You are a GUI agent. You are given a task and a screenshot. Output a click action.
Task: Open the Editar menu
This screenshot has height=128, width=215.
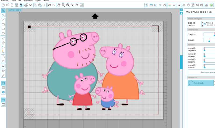coord(13,1)
